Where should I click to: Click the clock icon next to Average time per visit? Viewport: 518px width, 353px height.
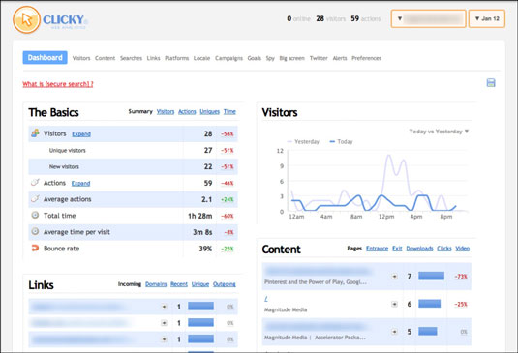pos(35,231)
